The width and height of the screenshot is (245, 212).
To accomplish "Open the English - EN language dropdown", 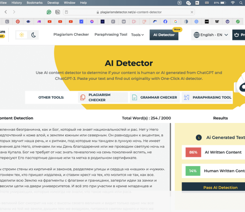I will pos(211,35).
